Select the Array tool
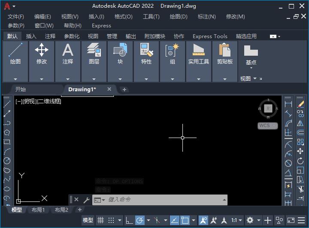 click(x=300, y=141)
